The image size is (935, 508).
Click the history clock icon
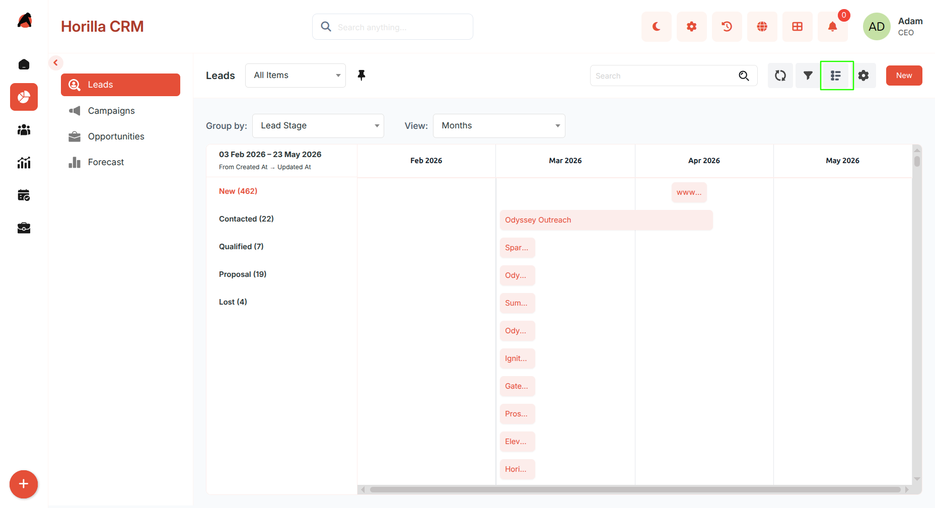(727, 27)
